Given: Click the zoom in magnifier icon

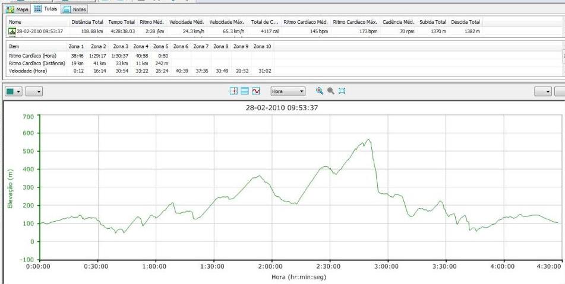Looking at the screenshot, I should click(319, 91).
